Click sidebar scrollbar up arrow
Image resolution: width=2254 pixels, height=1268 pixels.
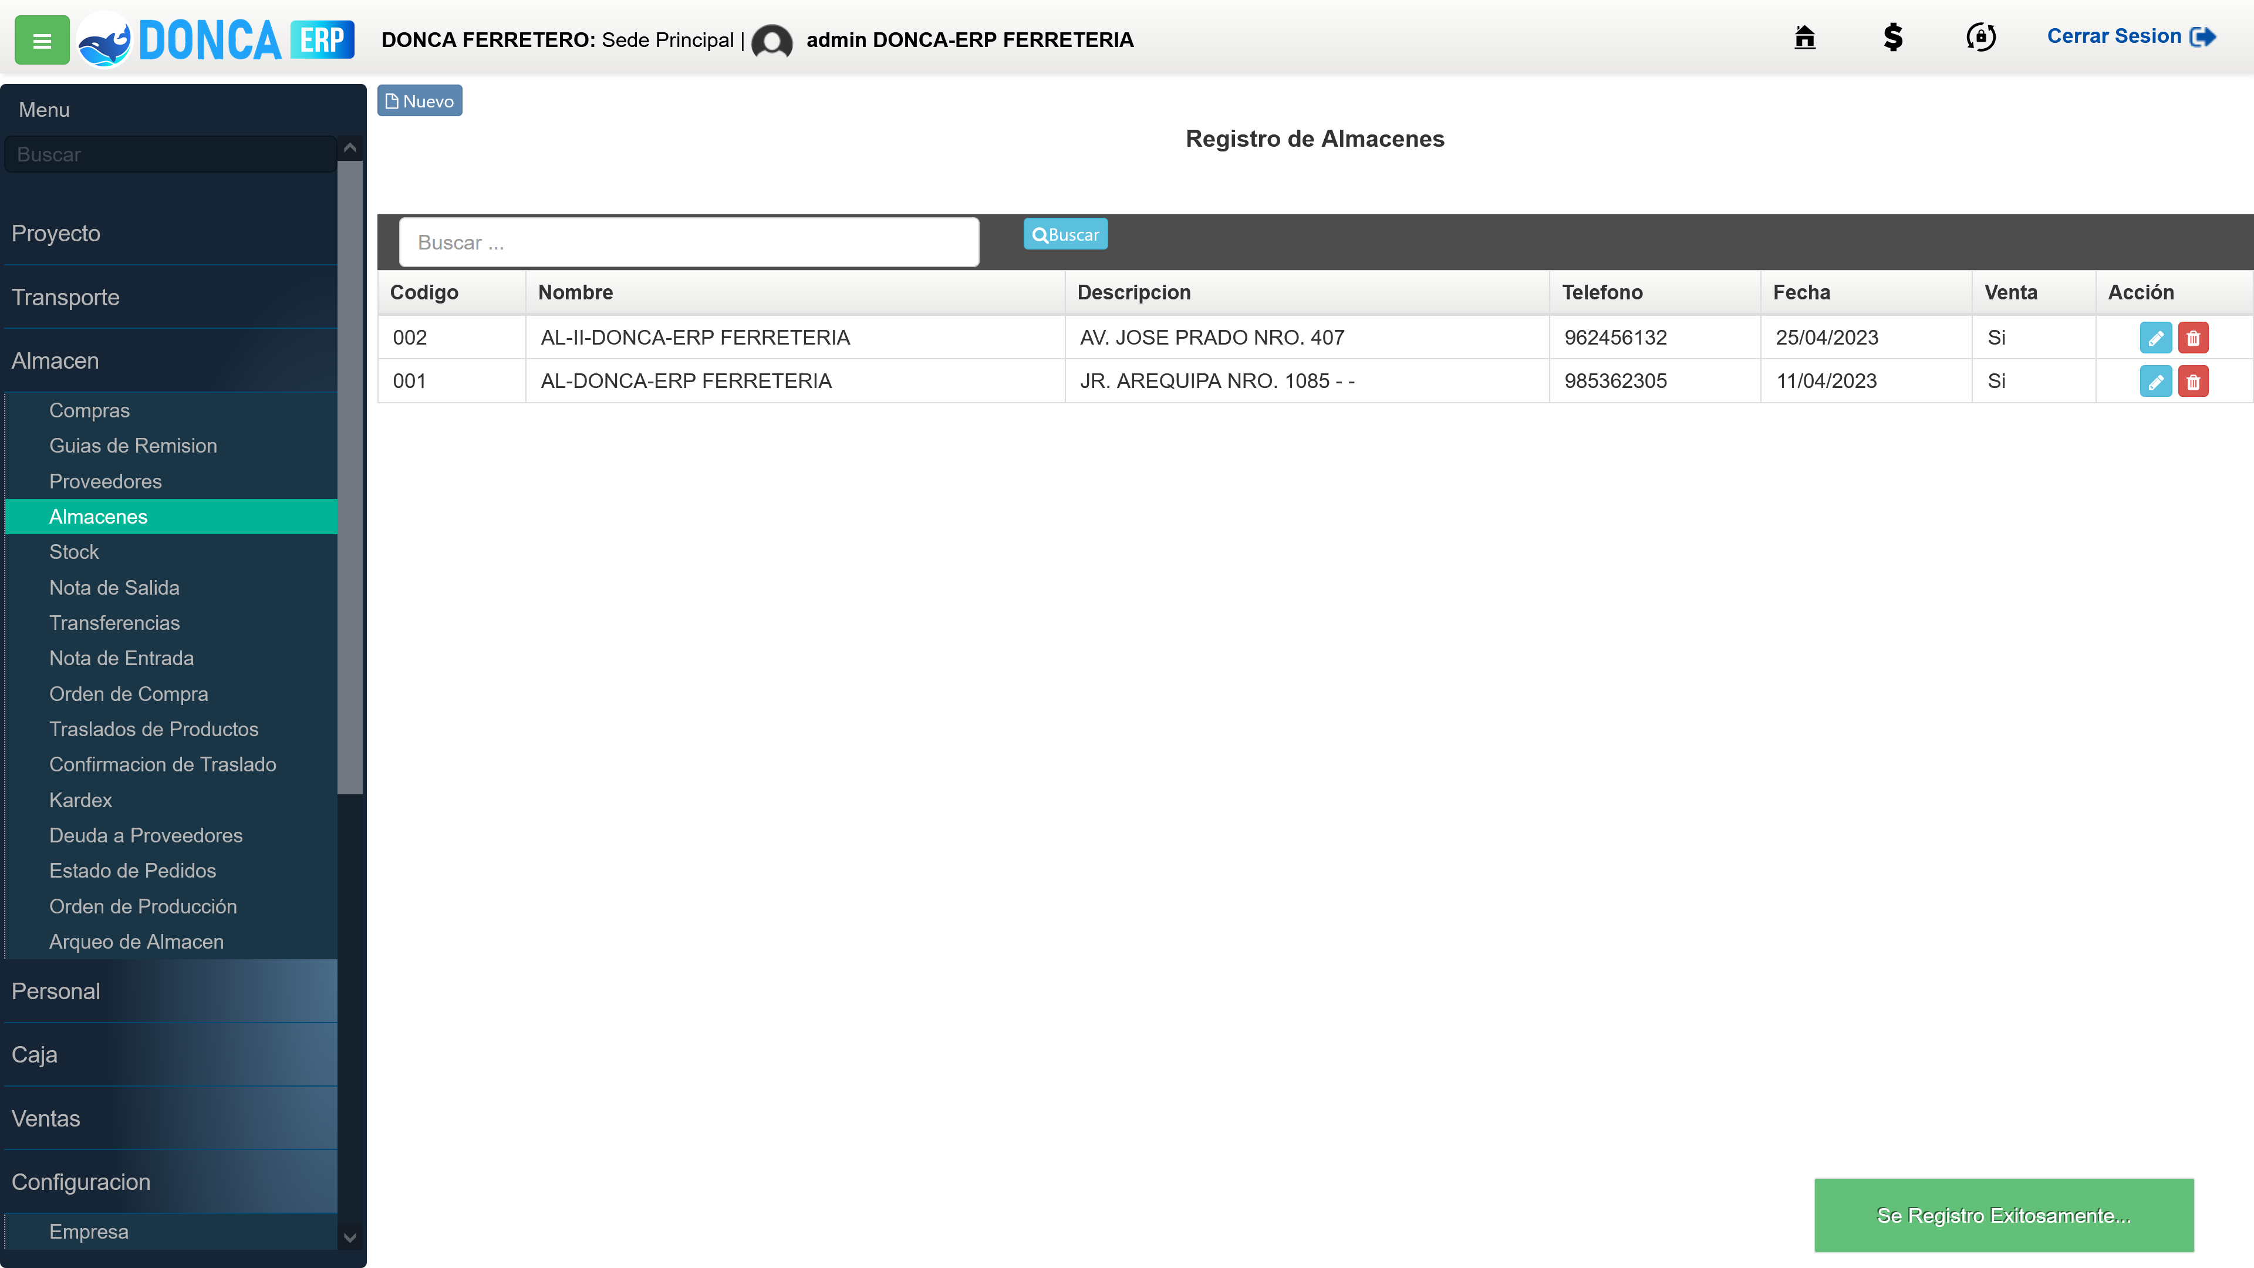pos(350,148)
